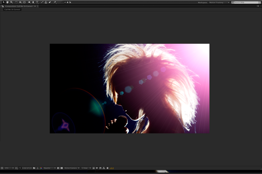Select the Hand tool
This screenshot has height=174, width=262.
click(7, 2)
